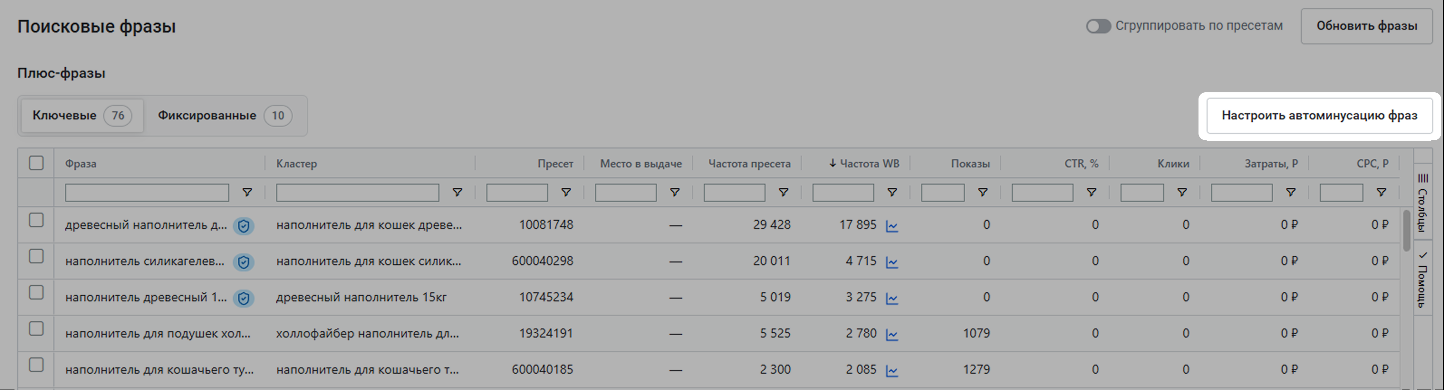Tick checkbox for наполнитель силикагелев row
The height and width of the screenshot is (390, 1444).
click(x=36, y=256)
